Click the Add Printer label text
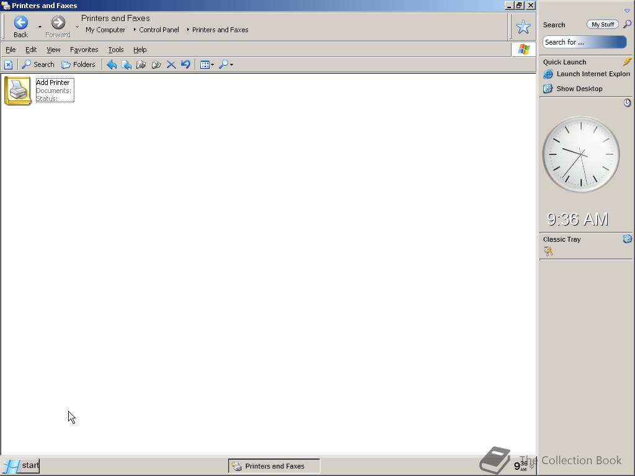Viewport: 635px width, 476px height. (x=53, y=82)
